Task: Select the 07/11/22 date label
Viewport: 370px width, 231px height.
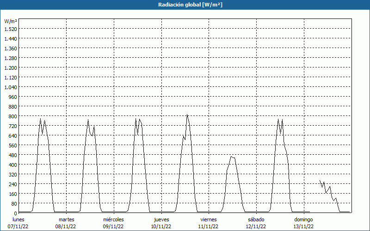Action: [18, 226]
